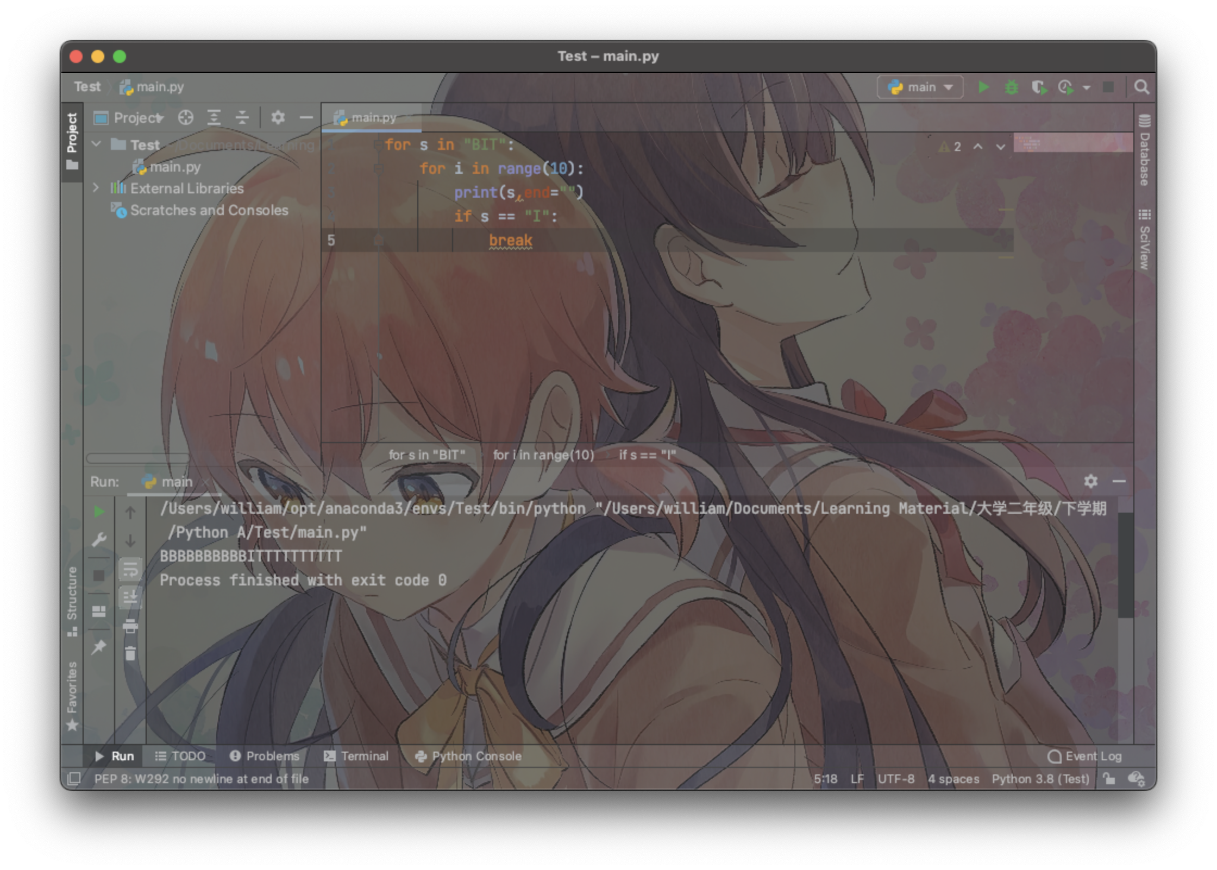Click the locate file crosshair icon
The width and height of the screenshot is (1217, 870).
tap(185, 117)
